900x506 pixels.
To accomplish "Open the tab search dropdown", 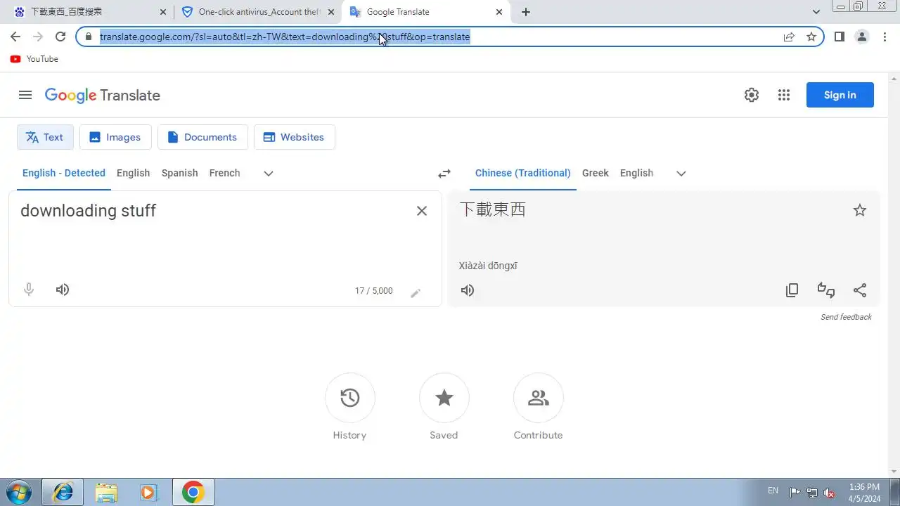I will (816, 12).
